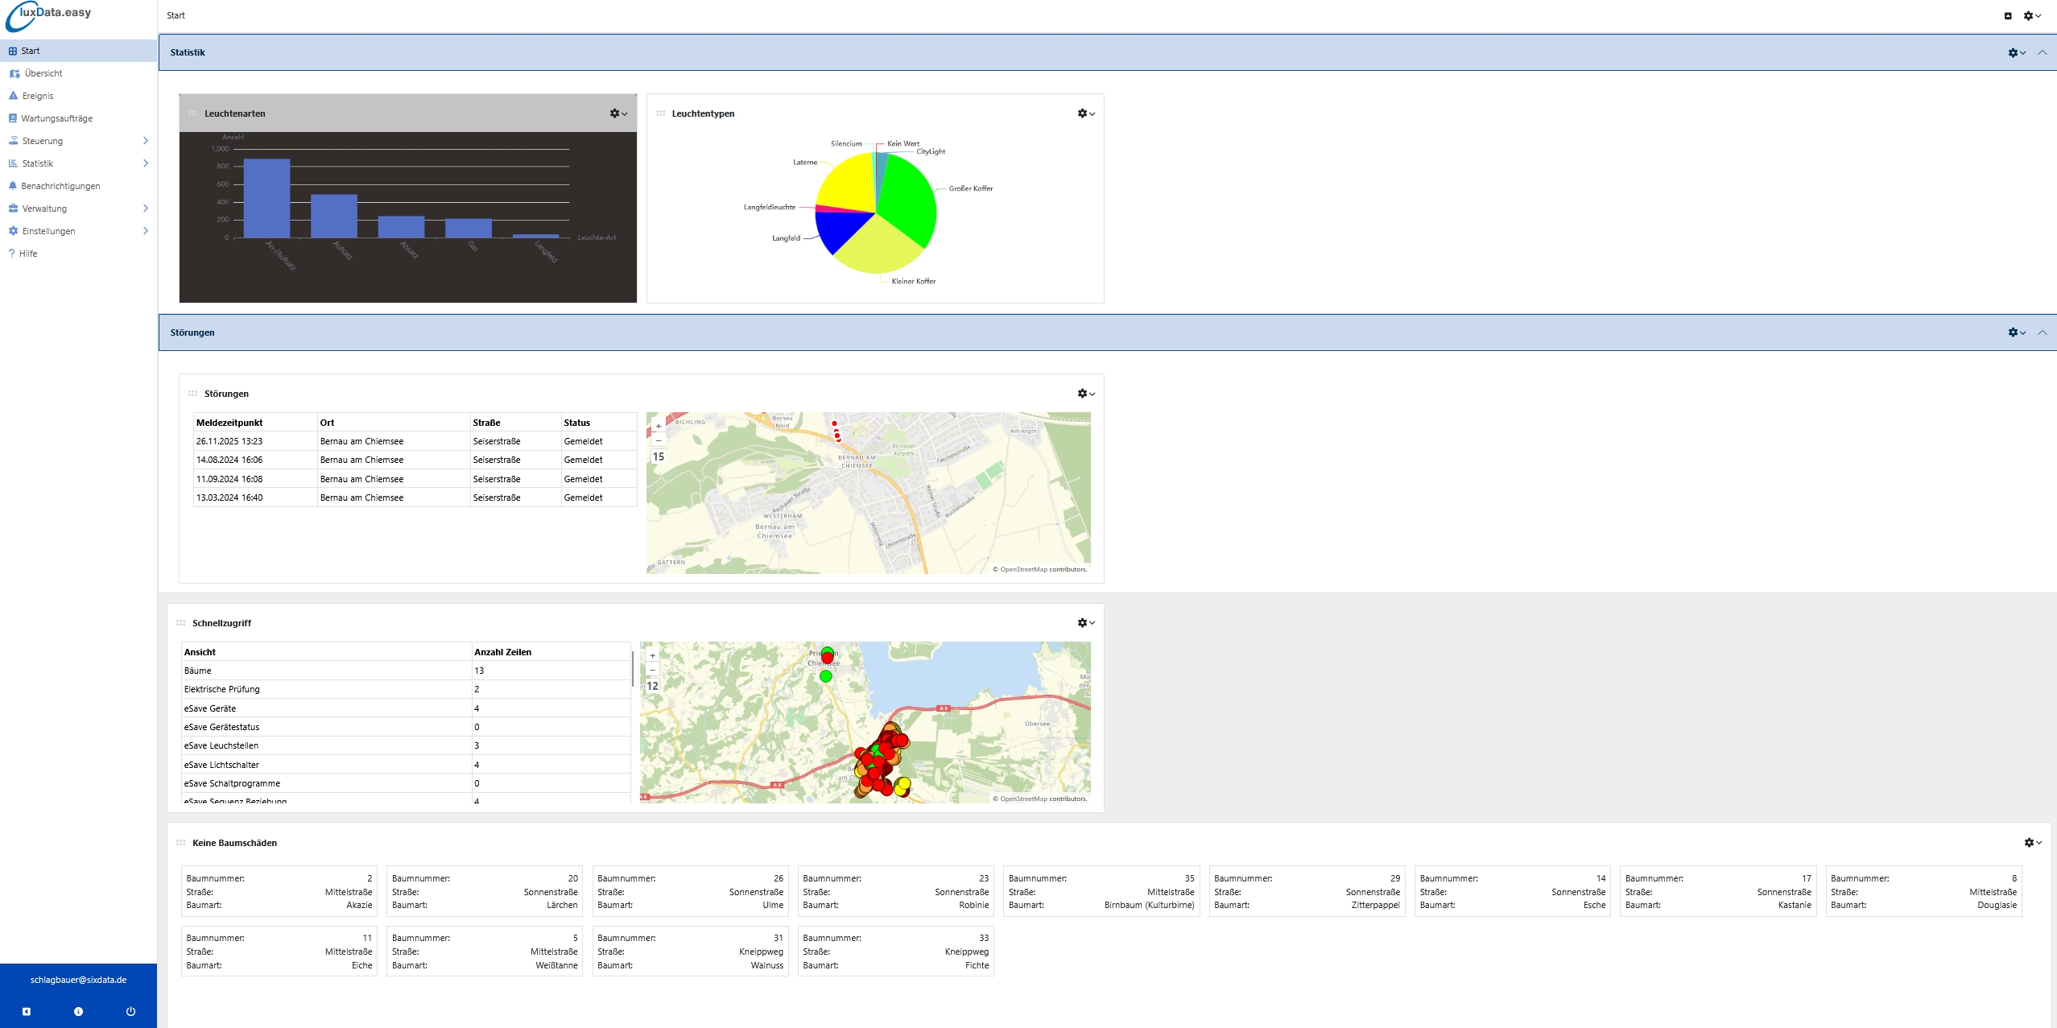Screen dimensions: 2057x1028
Task: Click the info icon in sidebar footer
Action: pyautogui.click(x=78, y=1011)
